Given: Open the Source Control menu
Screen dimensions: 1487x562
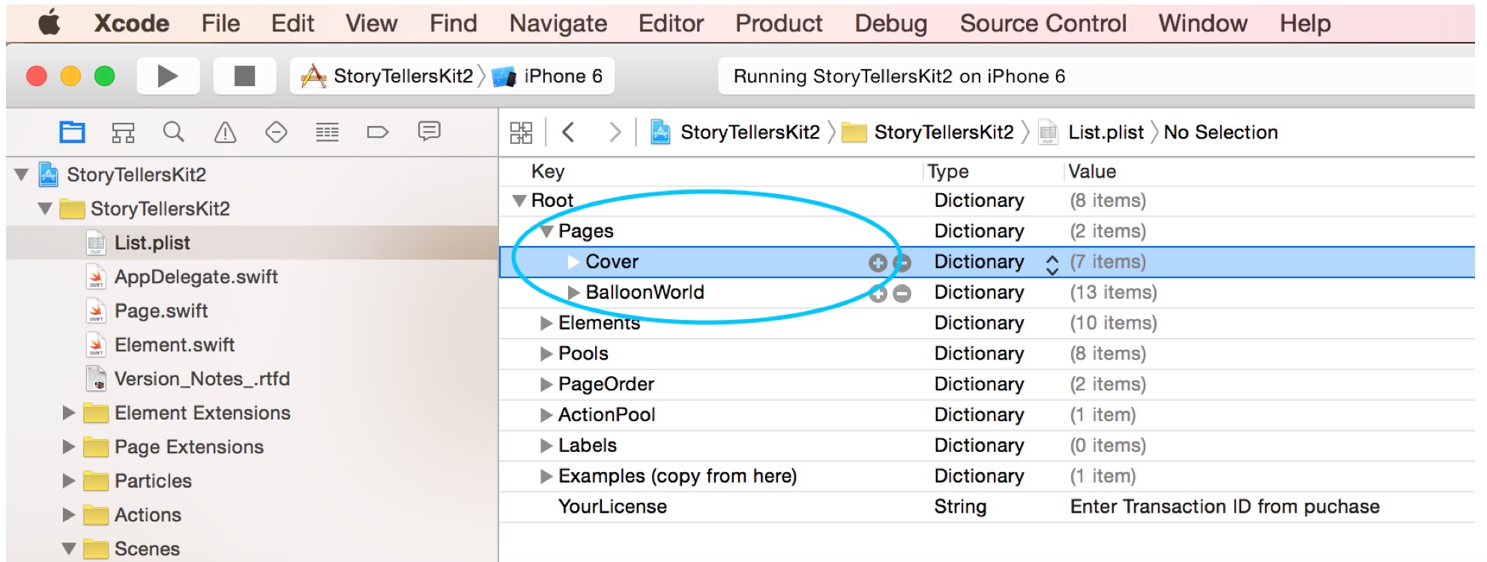Looking at the screenshot, I should 1043,24.
